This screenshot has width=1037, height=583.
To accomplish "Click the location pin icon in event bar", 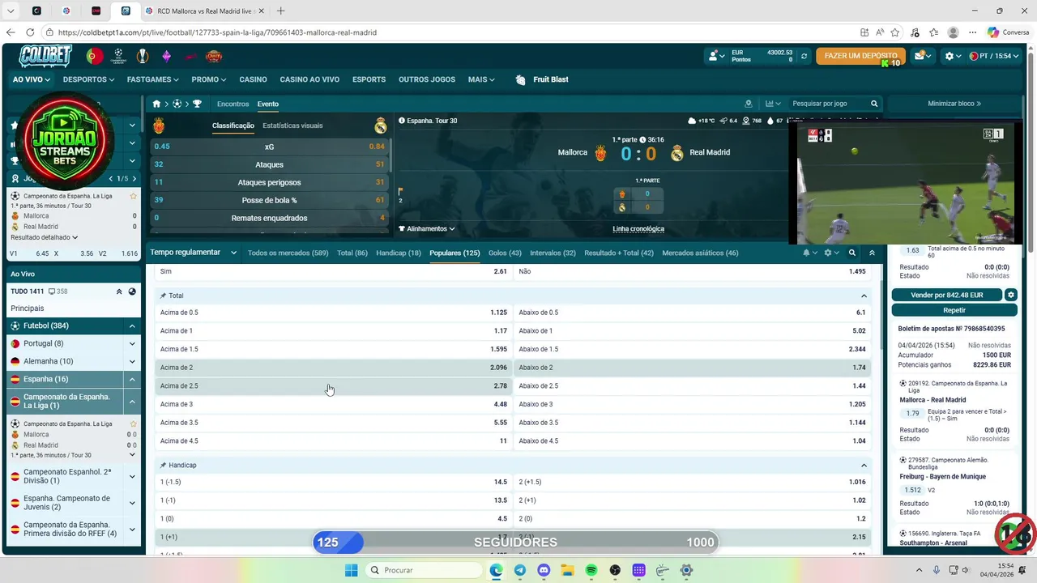I will tap(749, 104).
